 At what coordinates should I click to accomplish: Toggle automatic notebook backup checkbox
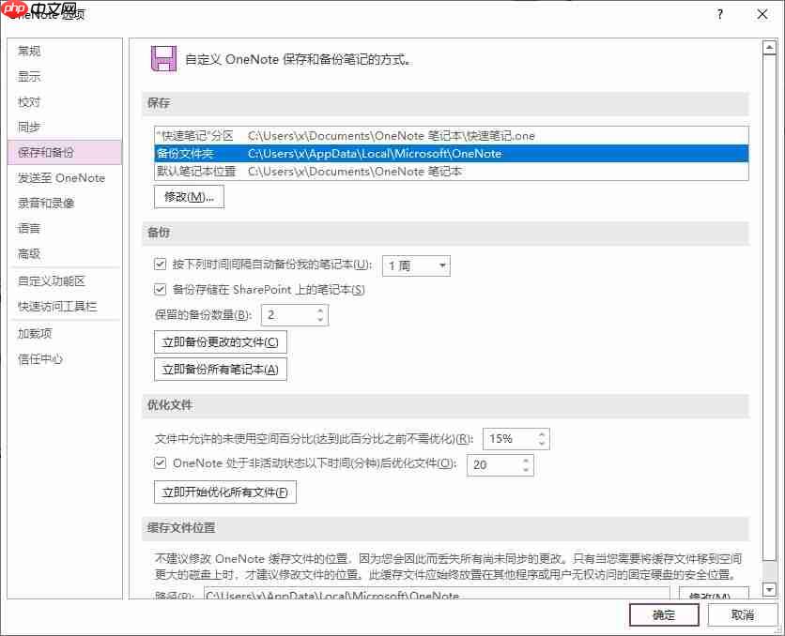[161, 264]
